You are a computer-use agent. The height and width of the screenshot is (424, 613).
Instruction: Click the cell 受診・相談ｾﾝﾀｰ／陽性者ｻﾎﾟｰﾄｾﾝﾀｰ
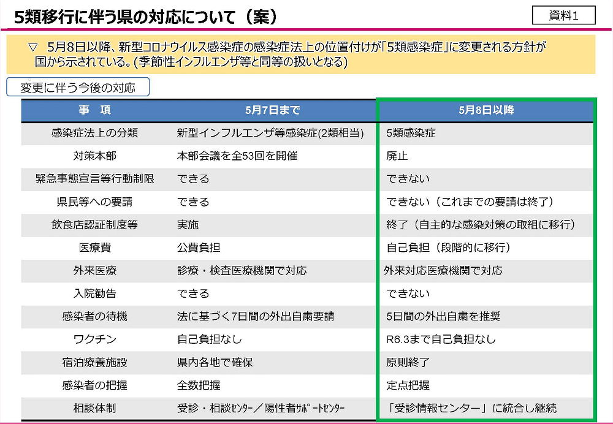(x=261, y=408)
